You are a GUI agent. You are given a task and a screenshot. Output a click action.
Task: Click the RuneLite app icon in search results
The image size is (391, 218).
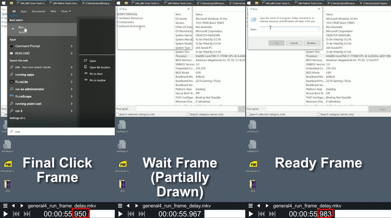11,82
